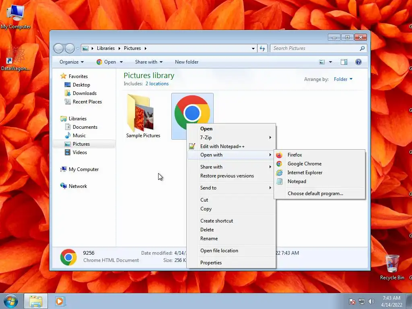Viewport: 412px width, 309px height.
Task: Click the Search Pictures field
Action: tap(314, 48)
